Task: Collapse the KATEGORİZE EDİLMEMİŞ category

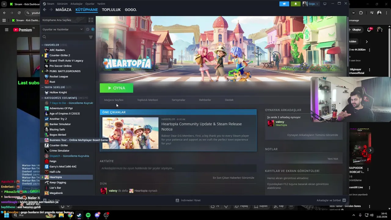Action: tap(43, 98)
